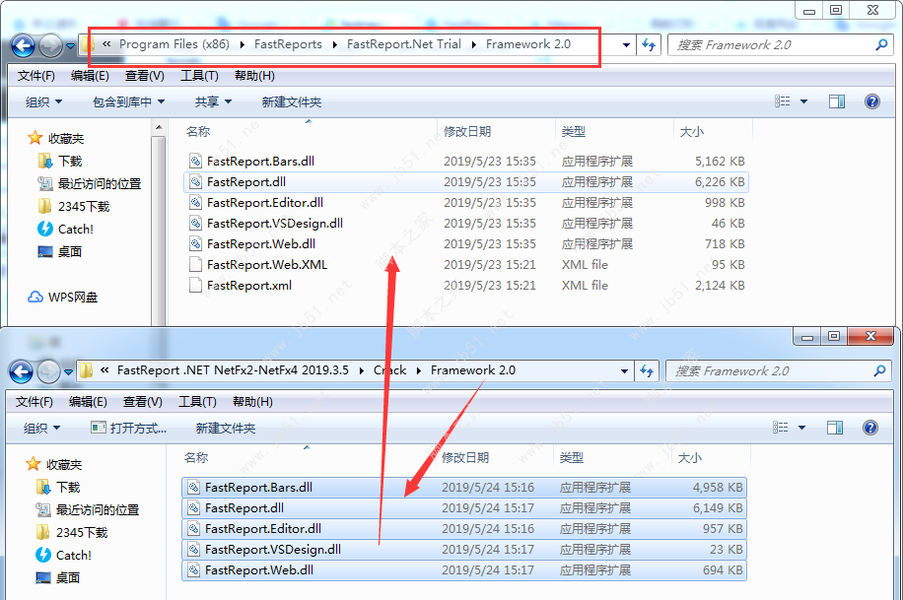The height and width of the screenshot is (600, 903).
Task: Click the forward navigation arrow in bottom window
Action: pos(47,371)
